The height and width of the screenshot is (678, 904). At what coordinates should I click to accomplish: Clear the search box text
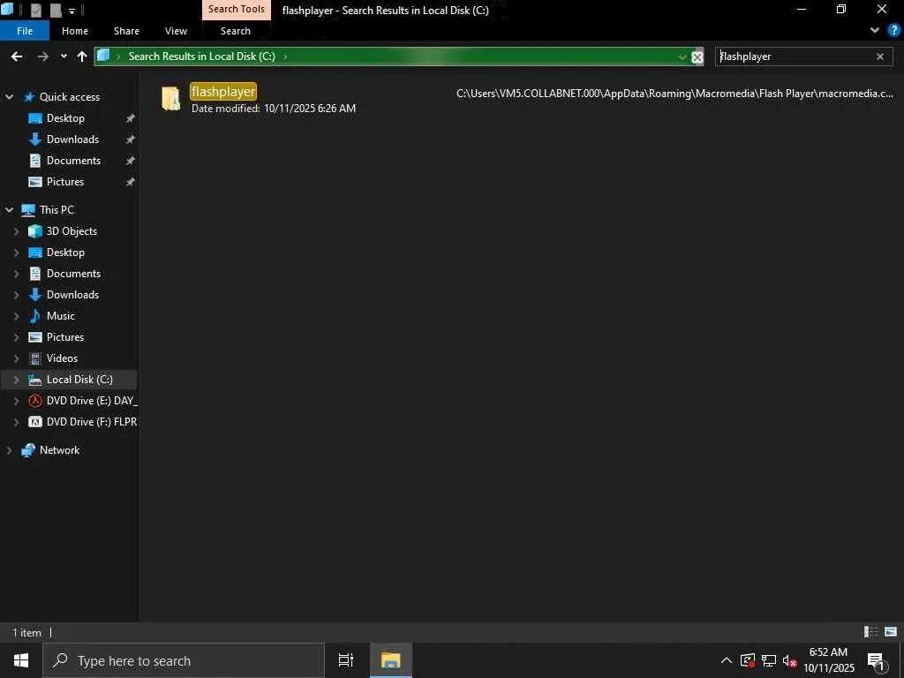(x=880, y=56)
